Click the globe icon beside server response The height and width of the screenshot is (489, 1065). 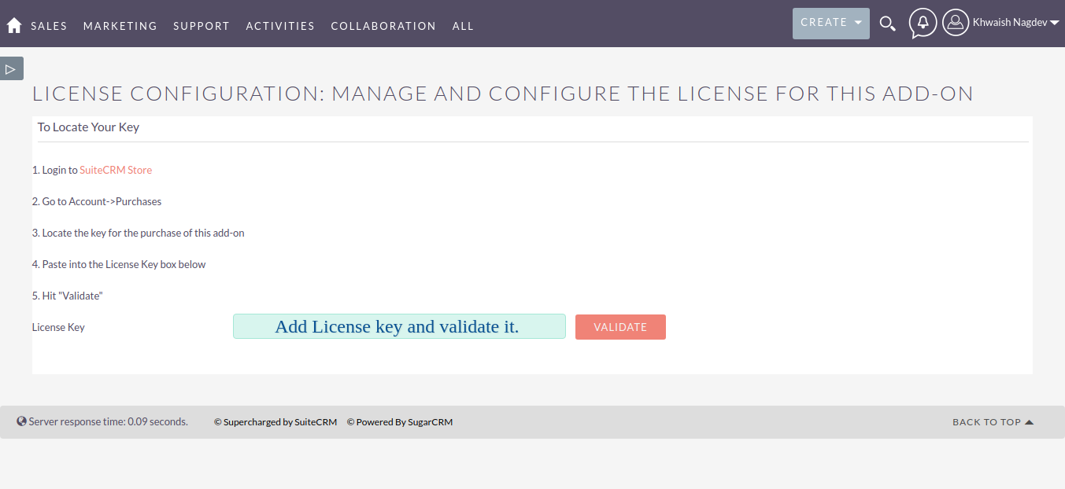(21, 421)
